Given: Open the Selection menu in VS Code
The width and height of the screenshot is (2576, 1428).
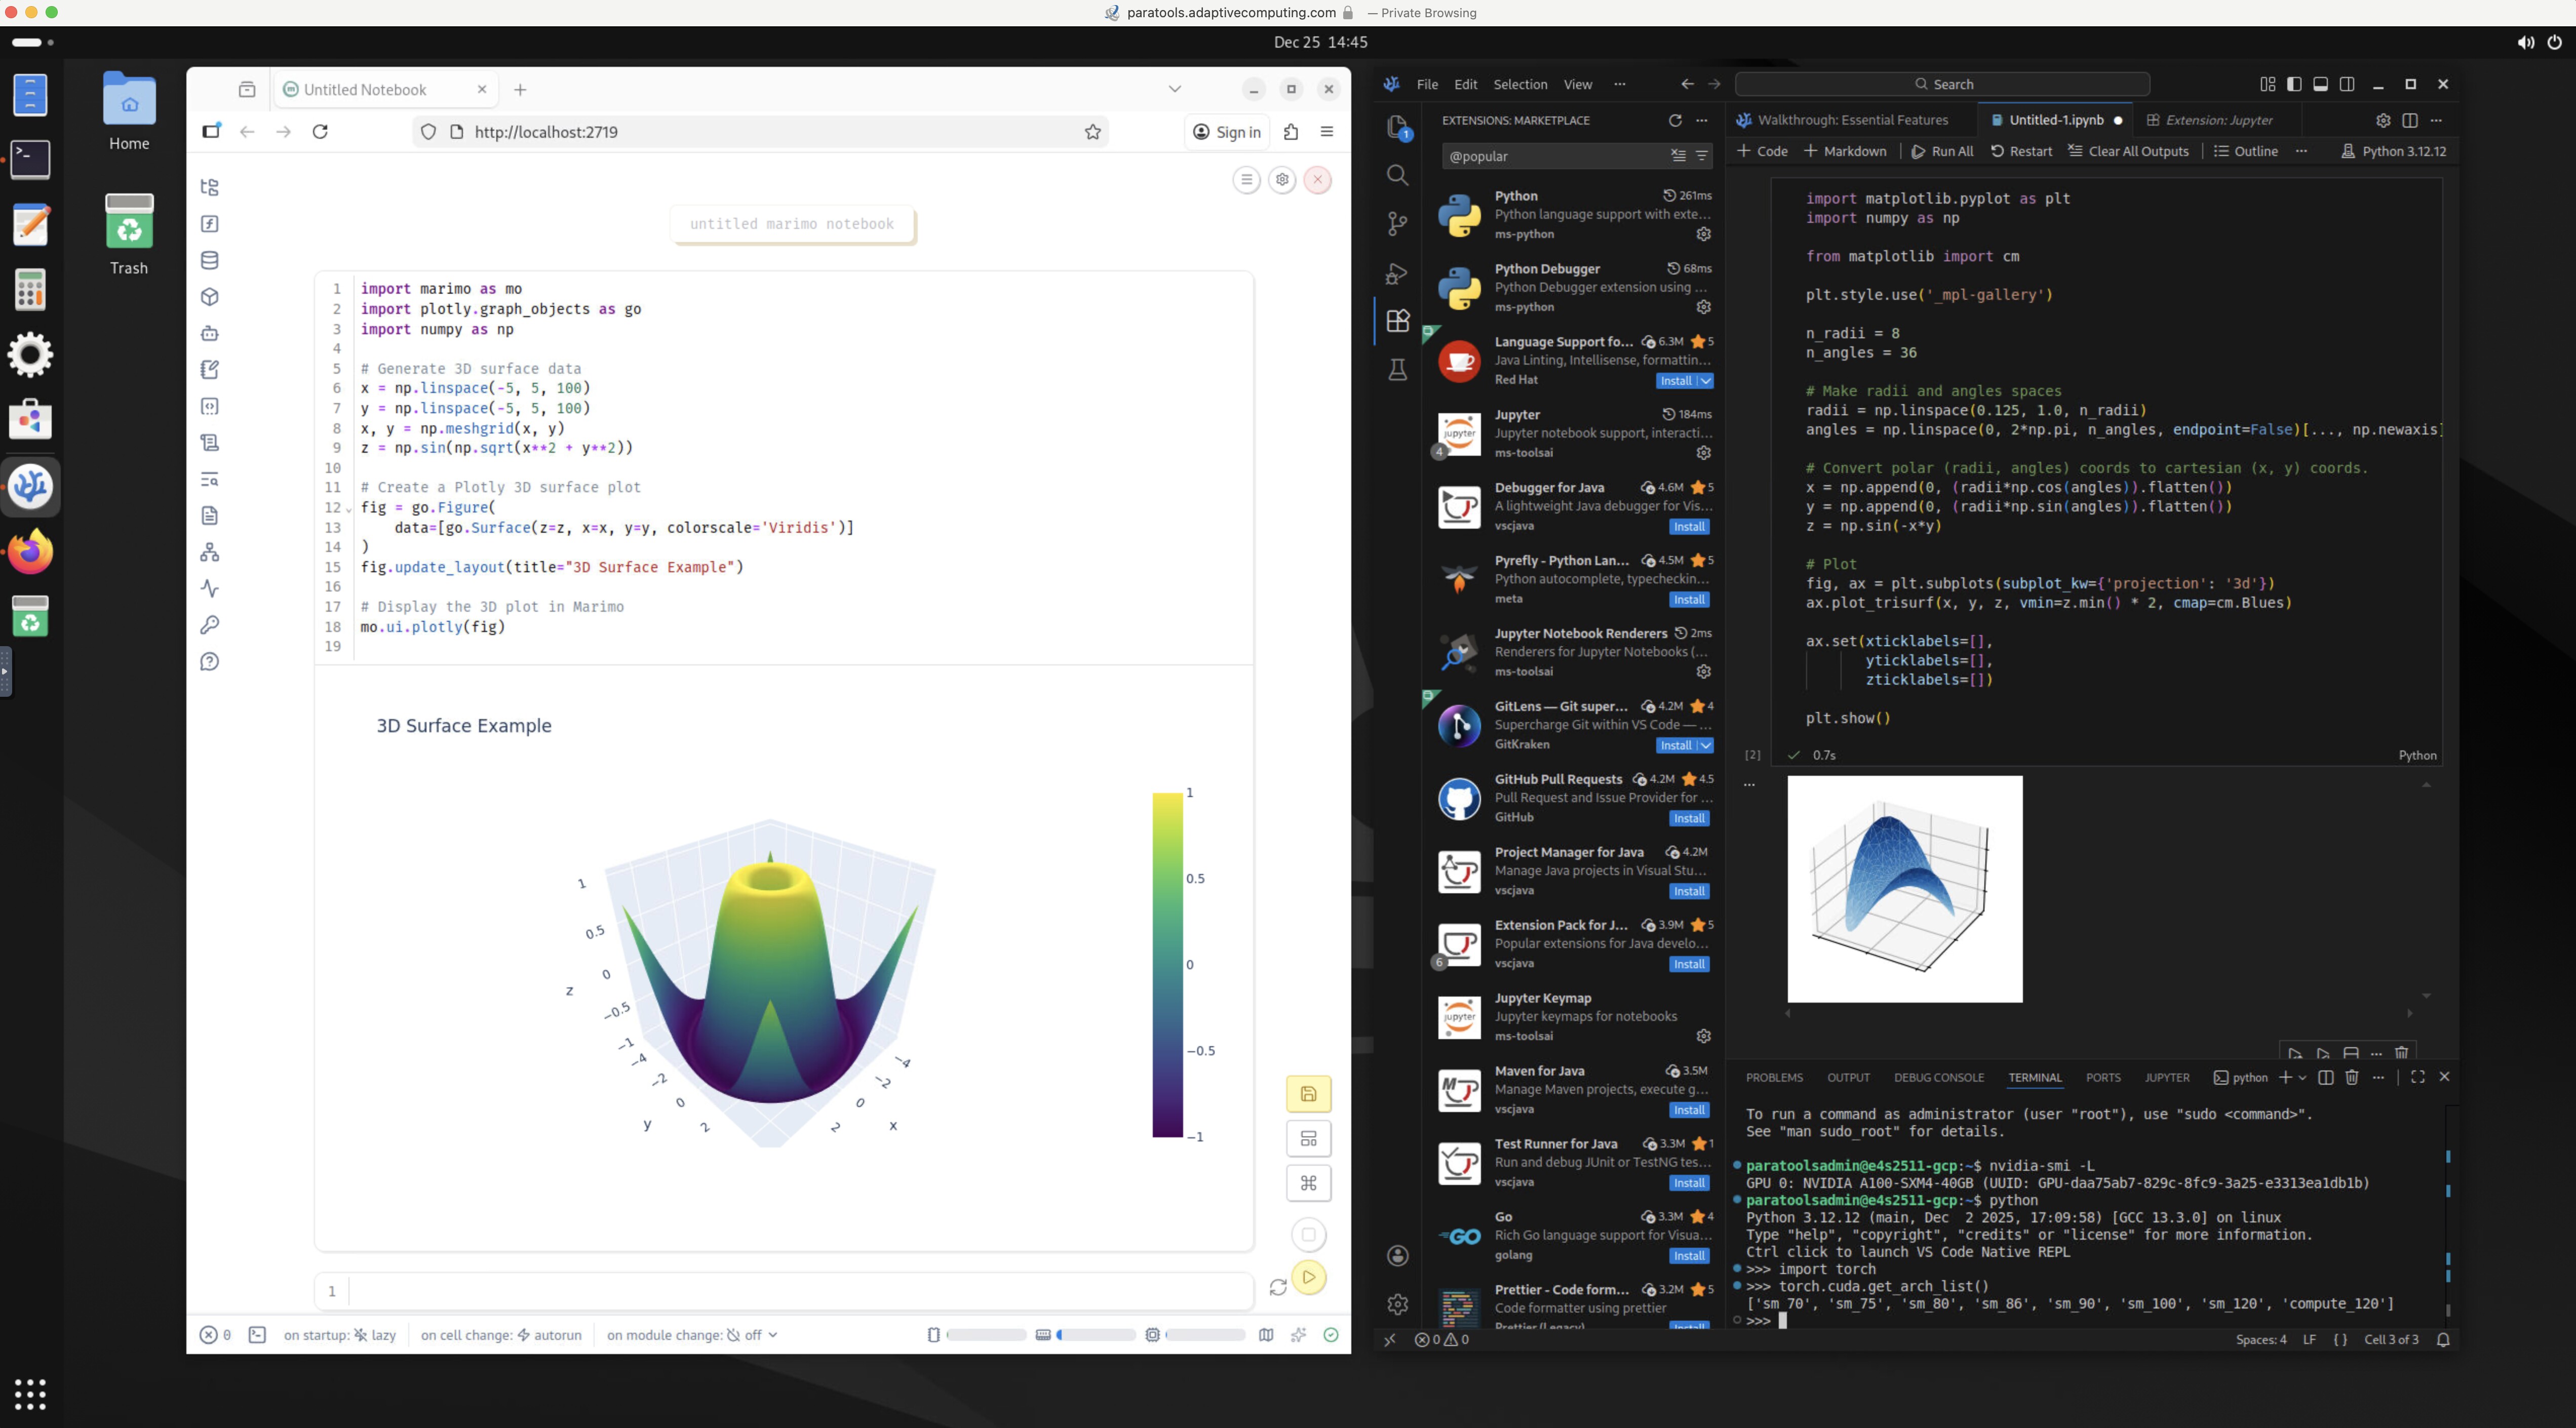Looking at the screenshot, I should [x=1520, y=85].
